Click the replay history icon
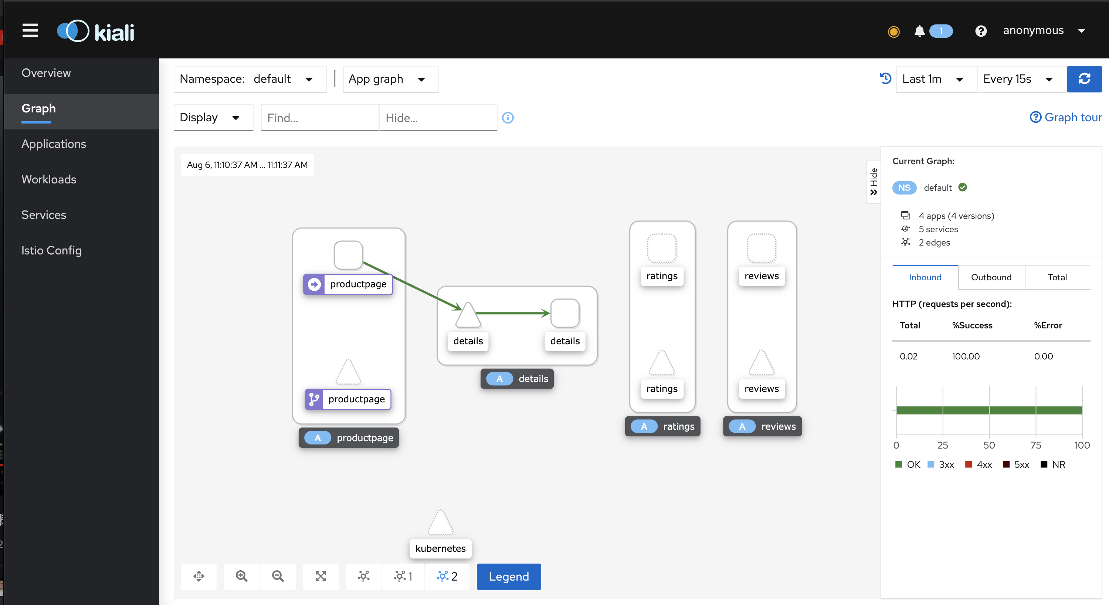The width and height of the screenshot is (1109, 605). point(885,79)
